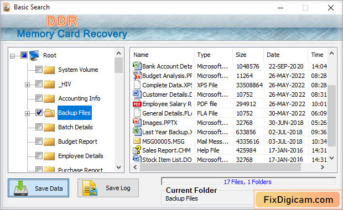Check the Purchase Report checkbox
This screenshot has width=343, height=210.
[x=39, y=170]
